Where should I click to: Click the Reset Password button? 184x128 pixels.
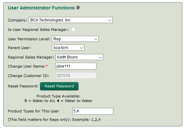point(59,86)
